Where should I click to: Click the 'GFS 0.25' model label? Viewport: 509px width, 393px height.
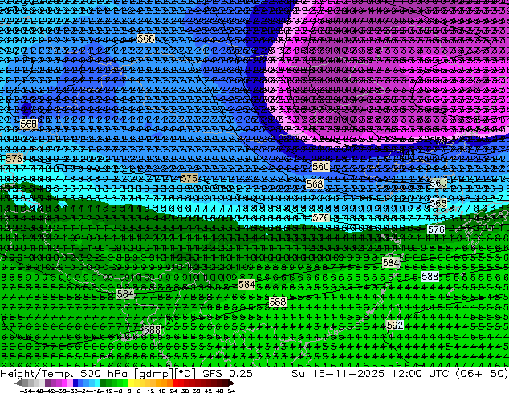(x=227, y=374)
